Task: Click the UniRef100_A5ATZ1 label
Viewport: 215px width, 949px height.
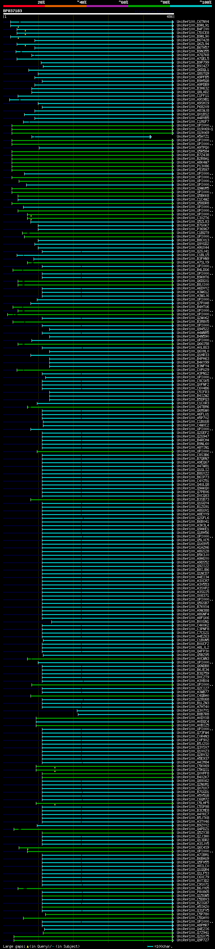Action: (192, 137)
